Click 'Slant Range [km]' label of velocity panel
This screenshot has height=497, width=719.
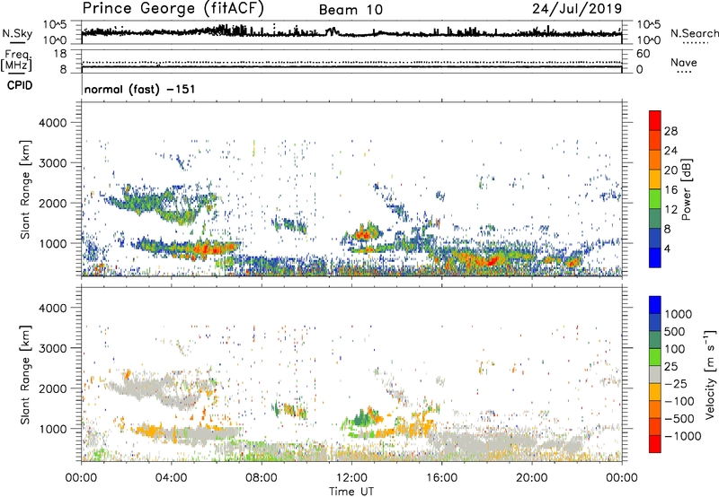[x=26, y=375]
